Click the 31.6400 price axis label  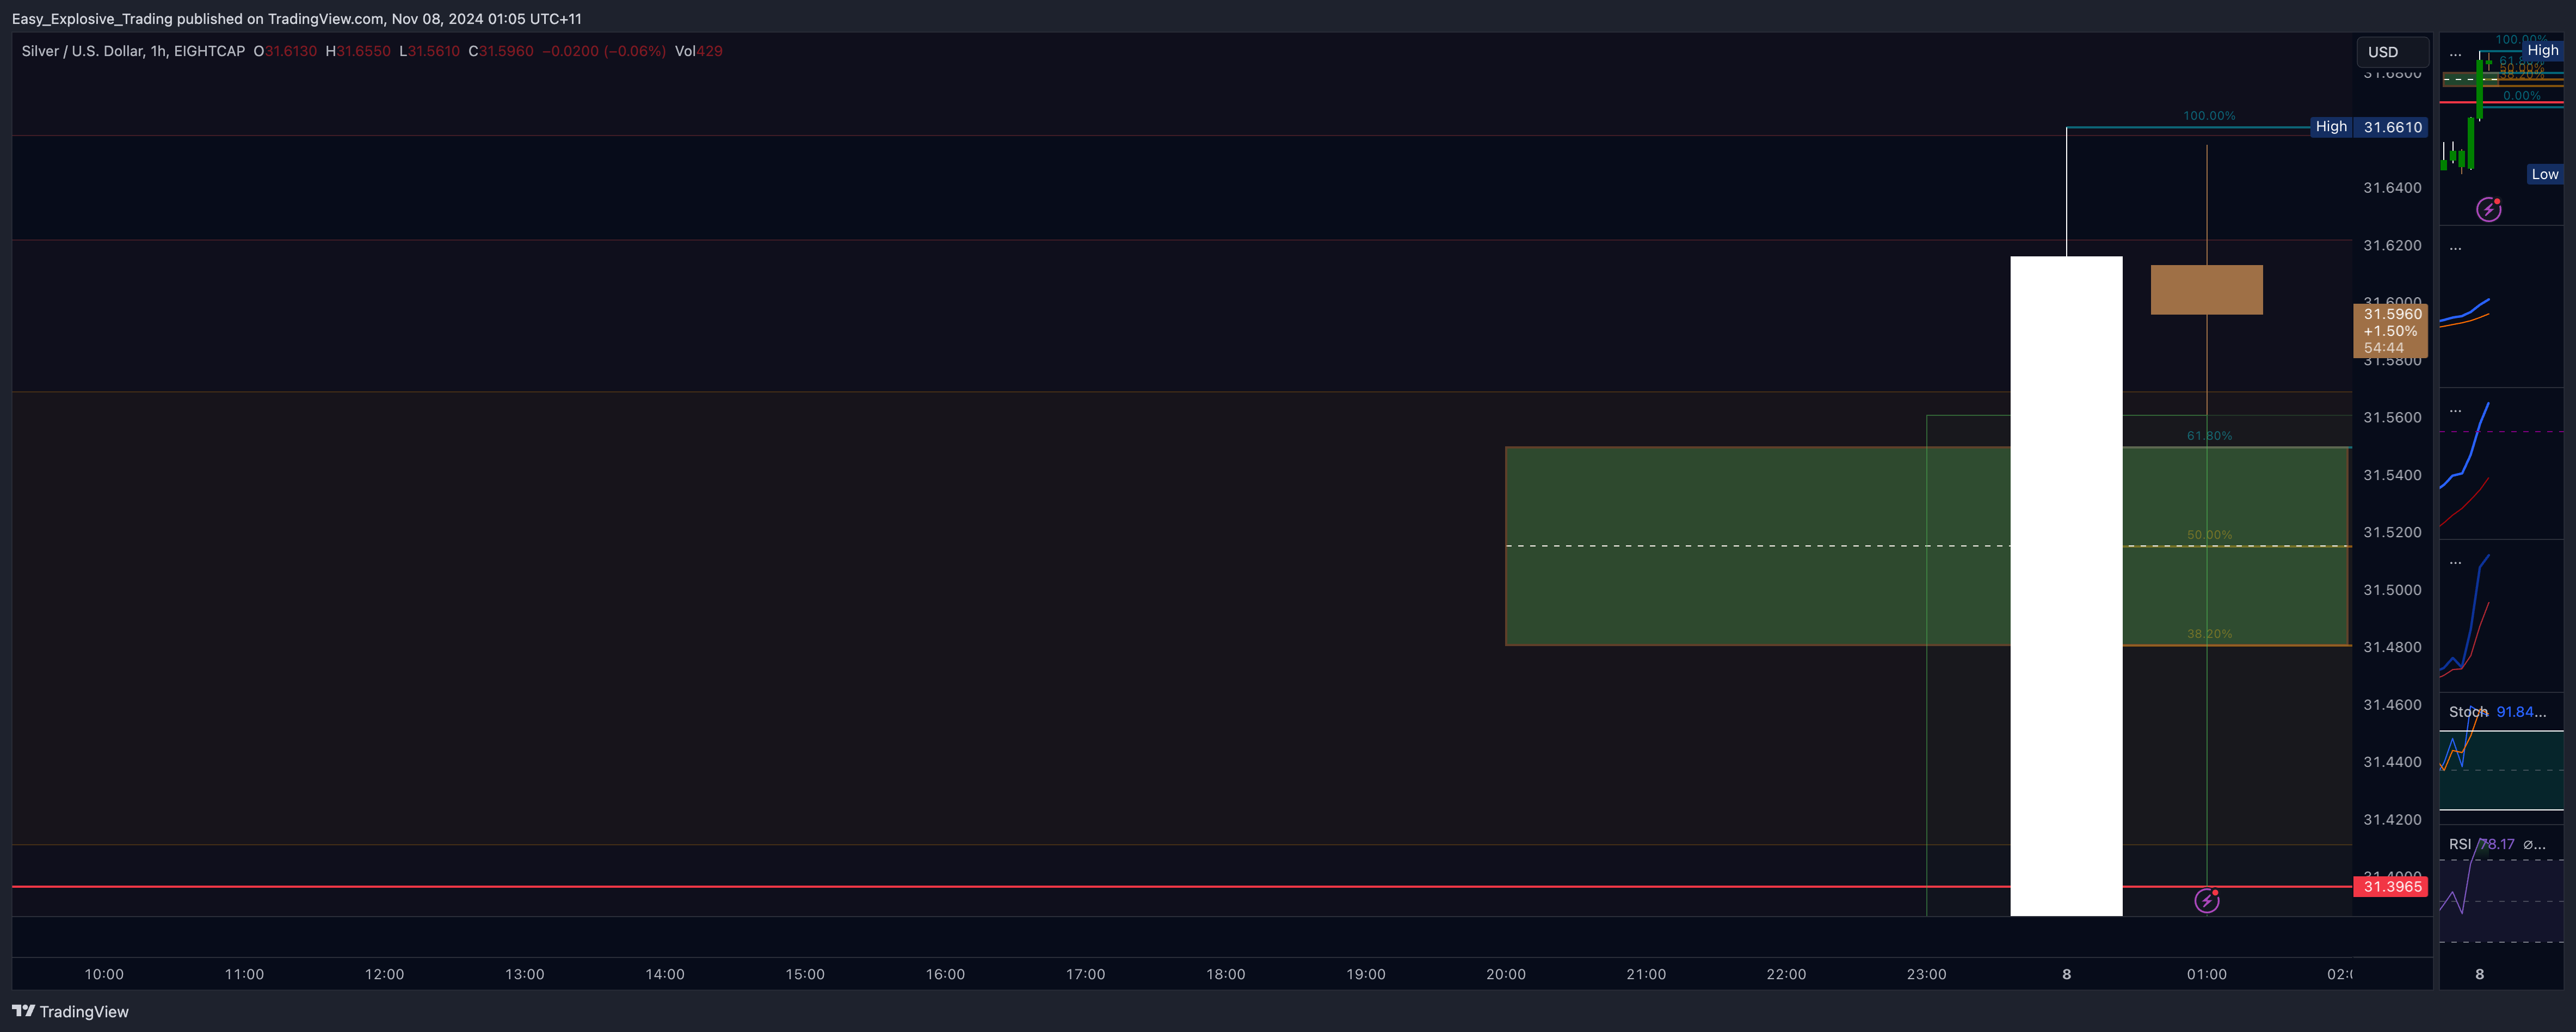2392,188
